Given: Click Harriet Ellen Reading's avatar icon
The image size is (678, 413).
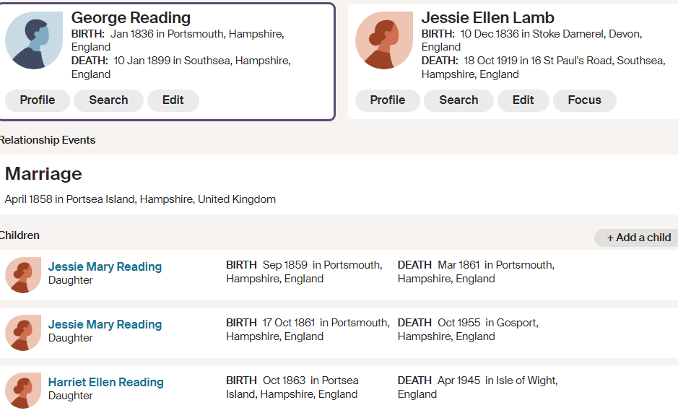Looking at the screenshot, I should pyautogui.click(x=23, y=391).
